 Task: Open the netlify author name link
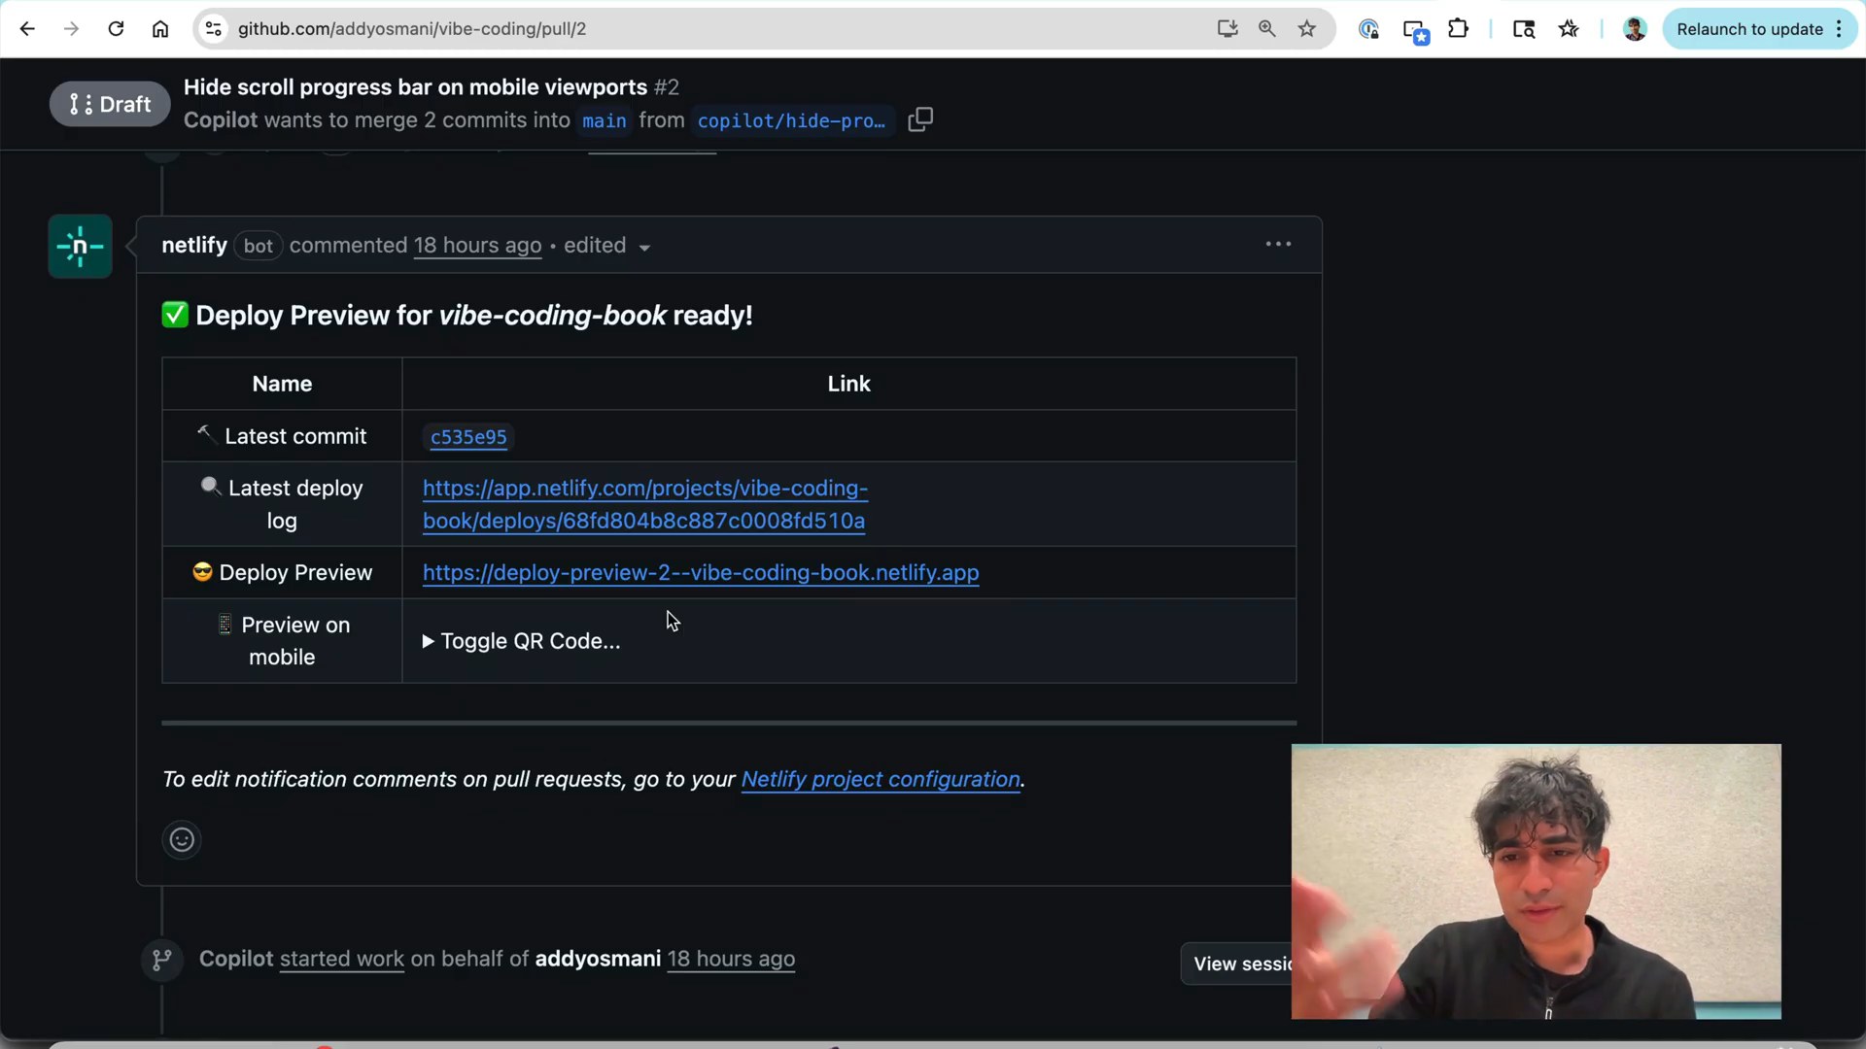tap(194, 245)
